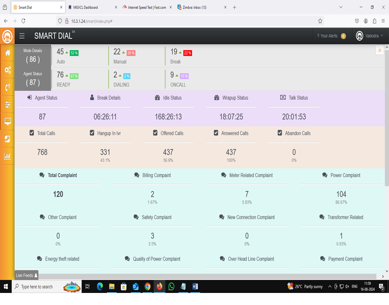The image size is (389, 305).
Task: Open the Live Feeds panel
Action: click(26, 275)
